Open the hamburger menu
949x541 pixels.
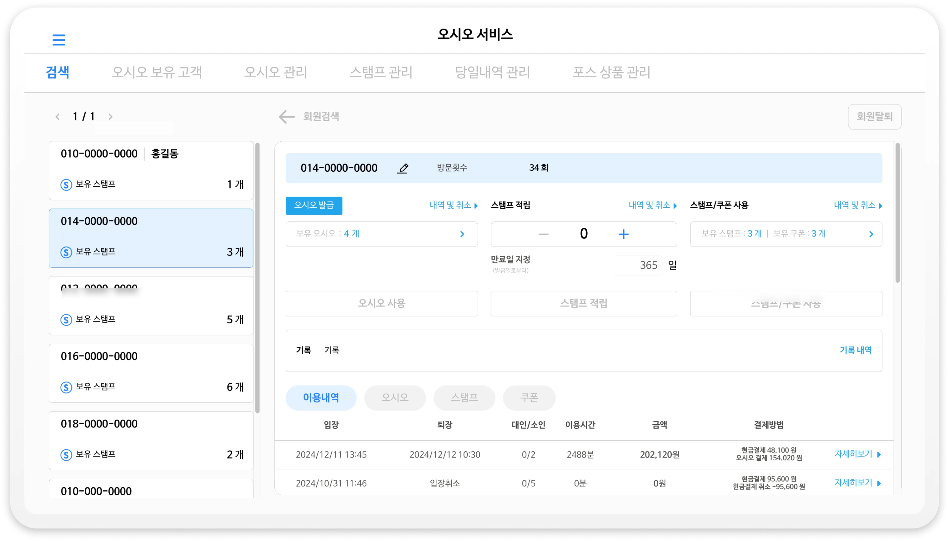(59, 40)
